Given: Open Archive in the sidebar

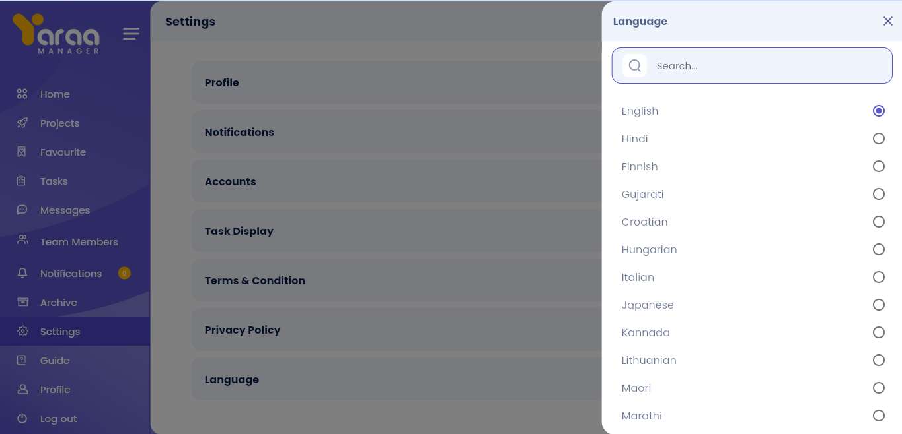Looking at the screenshot, I should point(58,303).
